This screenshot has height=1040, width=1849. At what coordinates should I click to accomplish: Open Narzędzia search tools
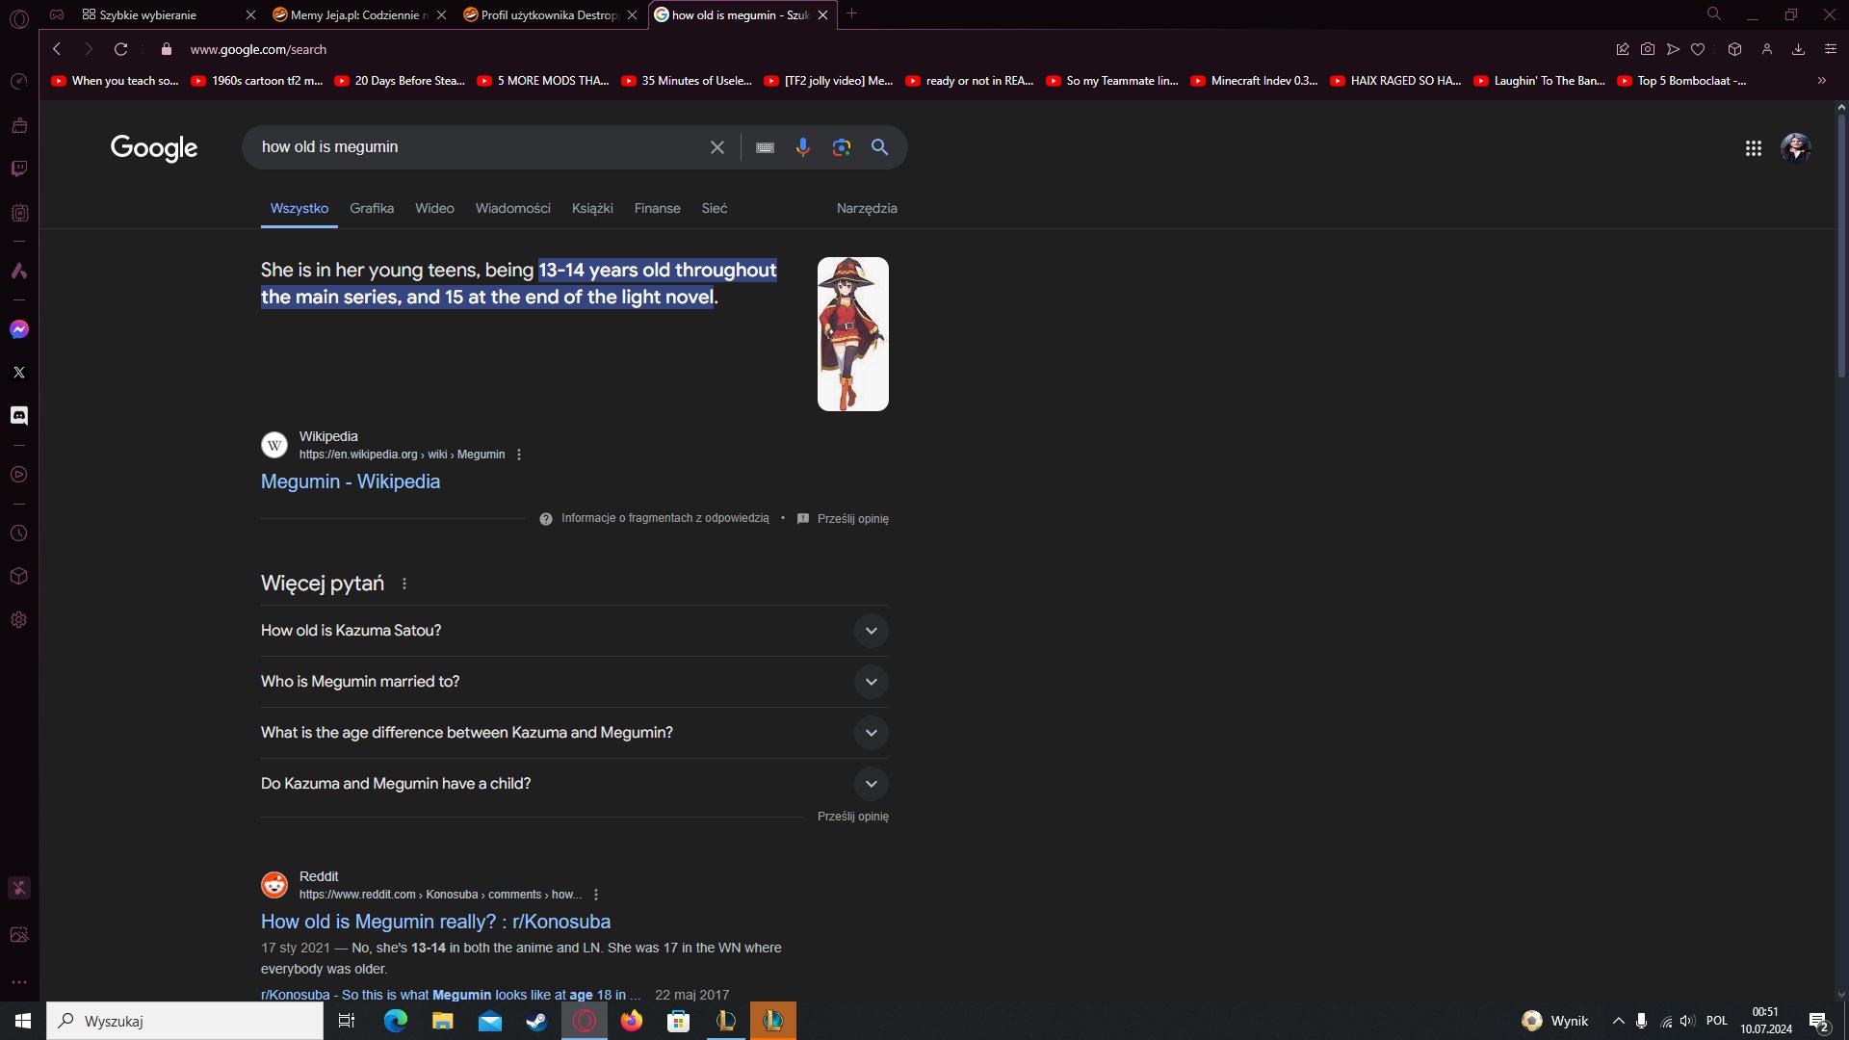tap(867, 208)
